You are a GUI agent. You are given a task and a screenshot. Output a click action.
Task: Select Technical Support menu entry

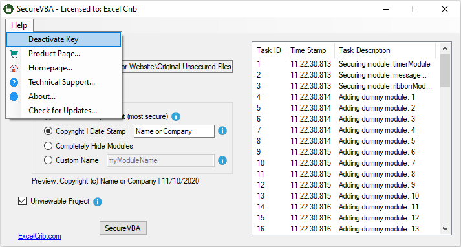click(63, 82)
